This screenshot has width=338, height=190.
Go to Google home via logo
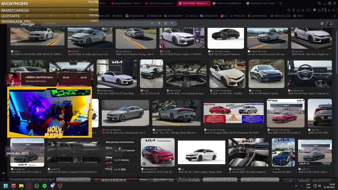[27, 24]
